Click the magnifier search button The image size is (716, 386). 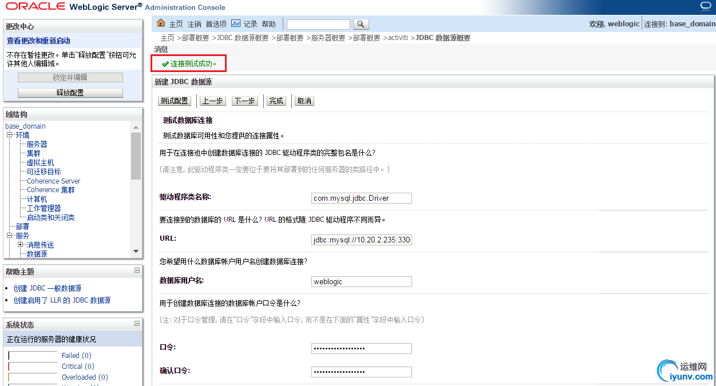click(361, 24)
